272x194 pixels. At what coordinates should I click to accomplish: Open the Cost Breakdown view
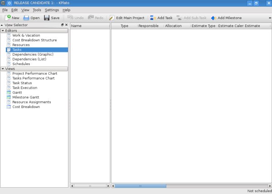[x=9, y=107]
